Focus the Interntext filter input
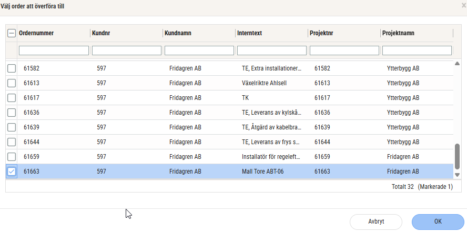The image size is (467, 232). (271, 51)
